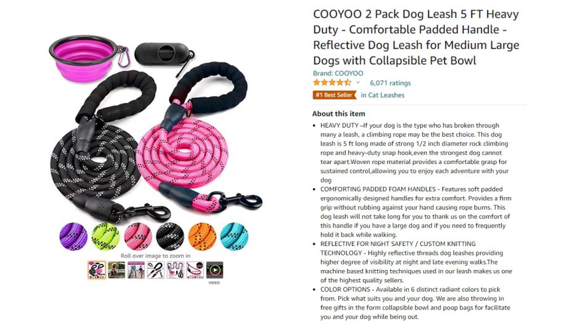View the sixth thumbnail before the video
583x328 pixels.
coord(195,270)
